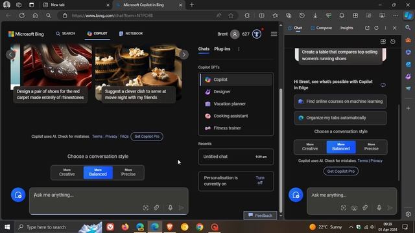Open Cooking assistant GPT
The image size is (415, 233).
click(236, 116)
